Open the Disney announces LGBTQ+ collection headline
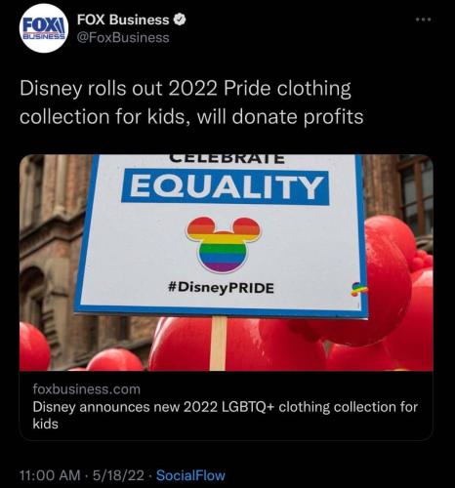Screen dimensions: 455x488 coord(225,415)
